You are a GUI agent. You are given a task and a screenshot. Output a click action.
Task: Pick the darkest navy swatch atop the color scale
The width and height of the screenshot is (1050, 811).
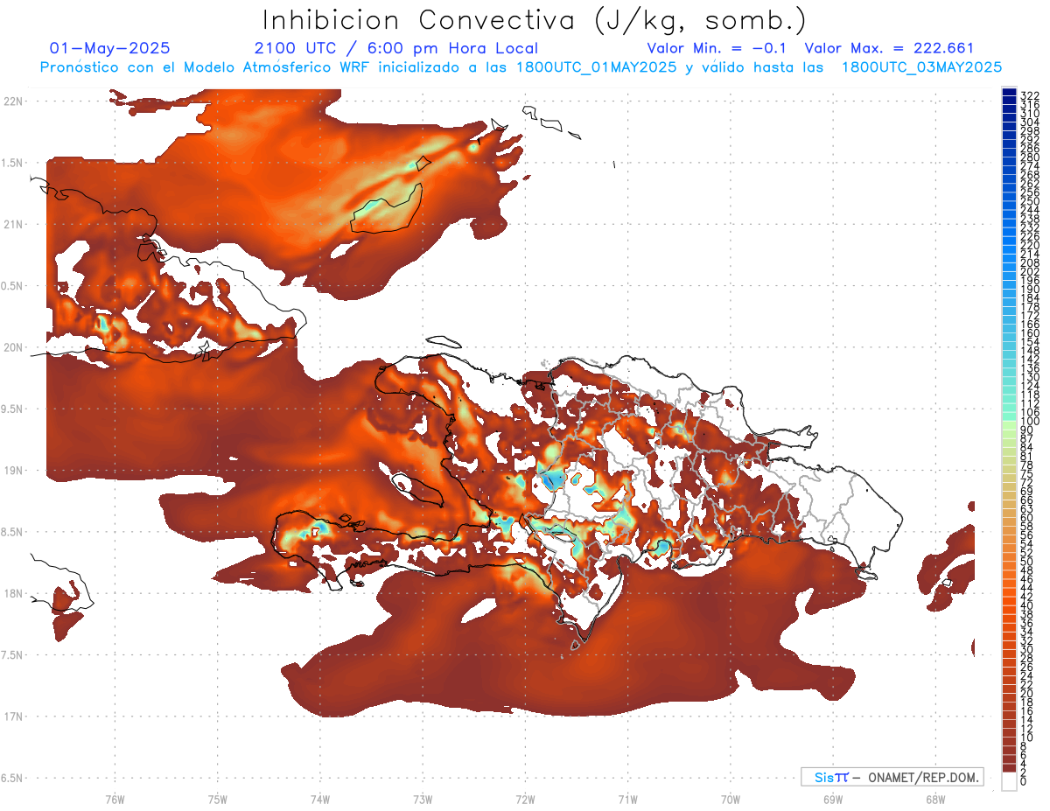[1009, 93]
